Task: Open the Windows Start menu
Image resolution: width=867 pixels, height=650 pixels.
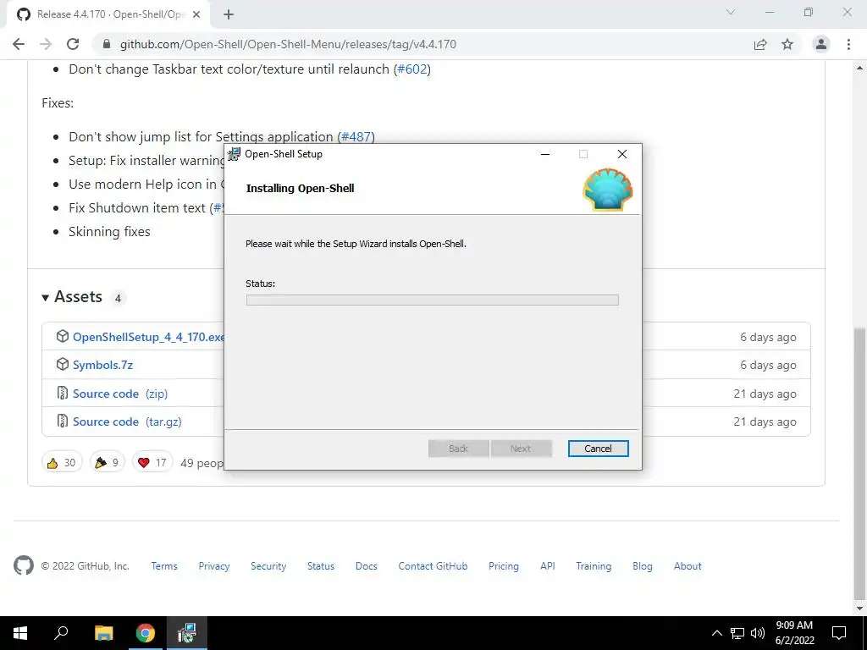Action: (20, 633)
